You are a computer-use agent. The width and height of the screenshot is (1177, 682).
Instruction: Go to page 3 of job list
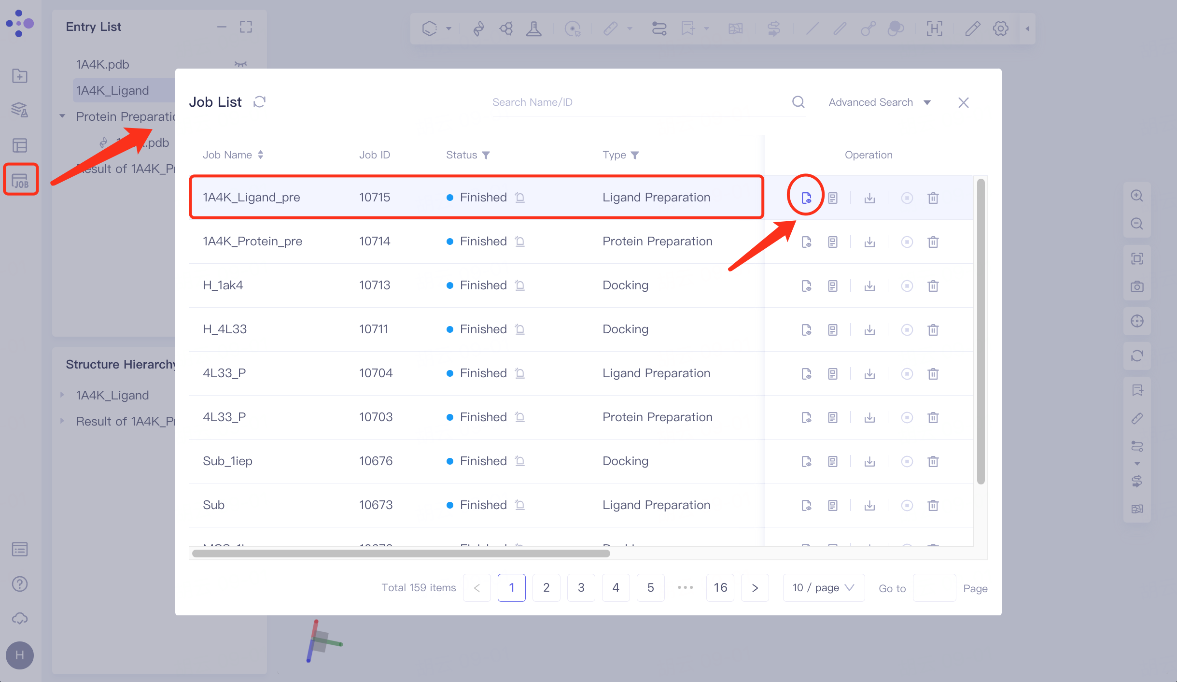point(581,587)
